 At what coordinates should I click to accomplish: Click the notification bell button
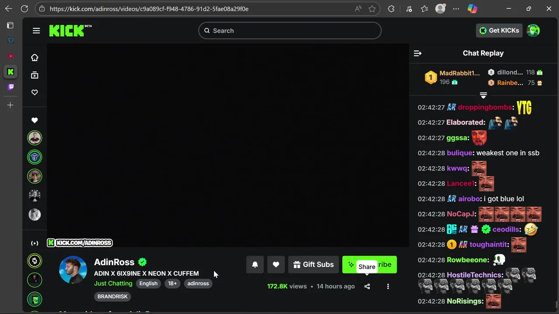pyautogui.click(x=255, y=265)
